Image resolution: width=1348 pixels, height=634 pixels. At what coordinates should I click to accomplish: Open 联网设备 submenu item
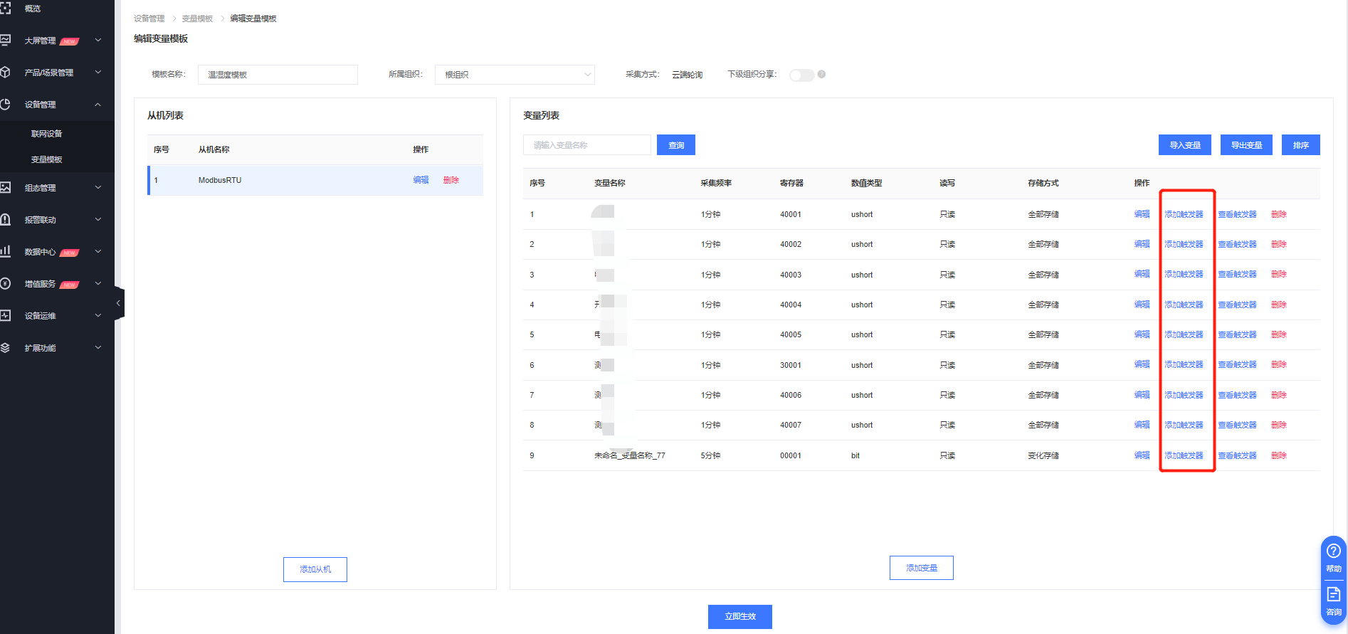[x=47, y=134]
